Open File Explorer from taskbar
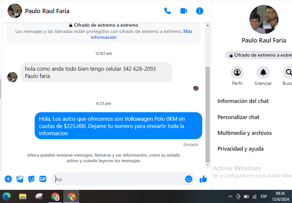This screenshot has height=203, width=292. pyautogui.click(x=23, y=196)
